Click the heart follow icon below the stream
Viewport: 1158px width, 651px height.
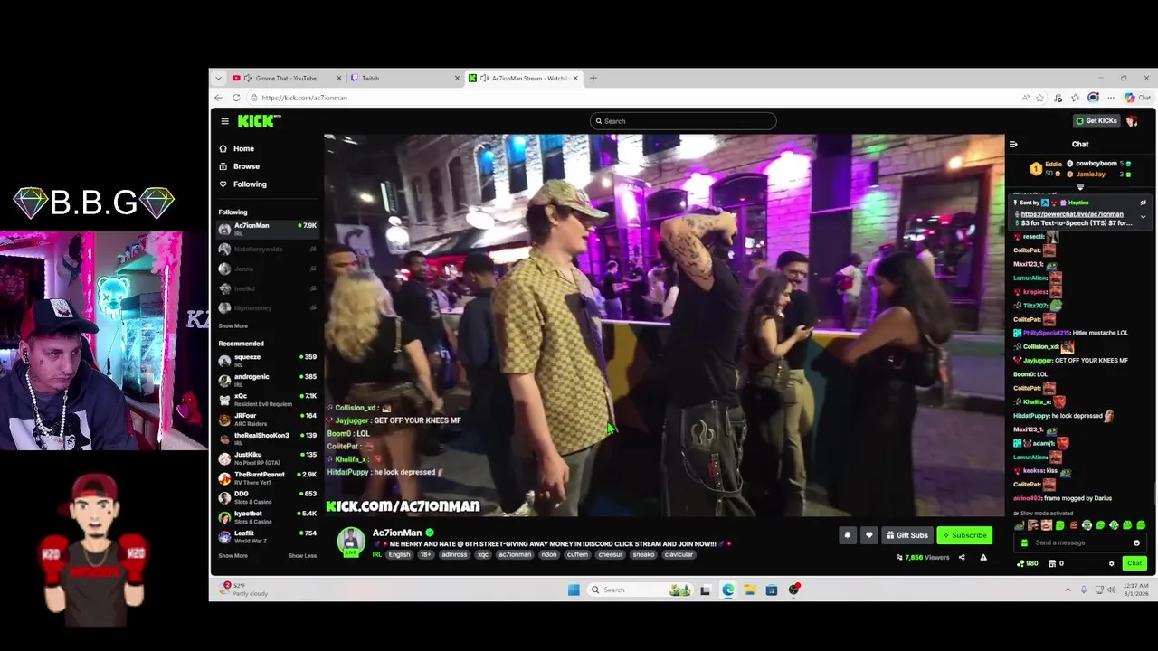coord(868,535)
